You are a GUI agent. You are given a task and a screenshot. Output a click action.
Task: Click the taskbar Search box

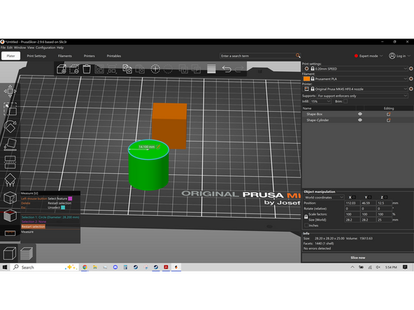tap(45, 267)
